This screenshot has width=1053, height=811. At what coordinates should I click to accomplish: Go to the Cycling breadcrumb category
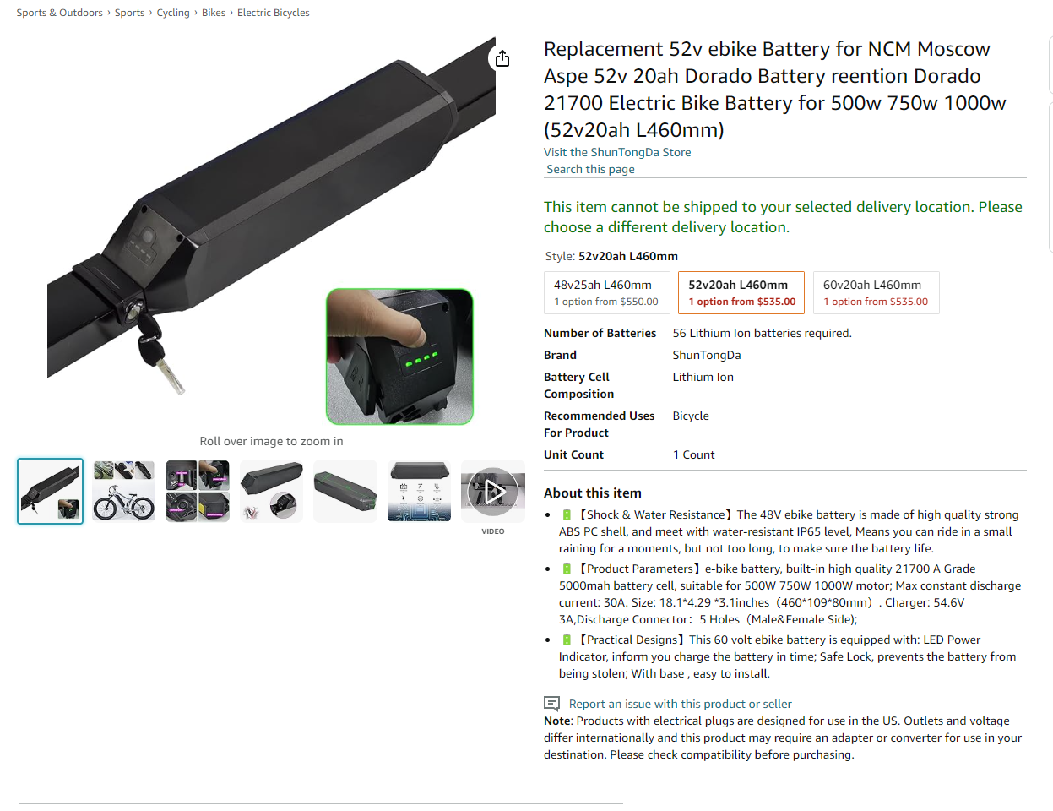pyautogui.click(x=173, y=13)
